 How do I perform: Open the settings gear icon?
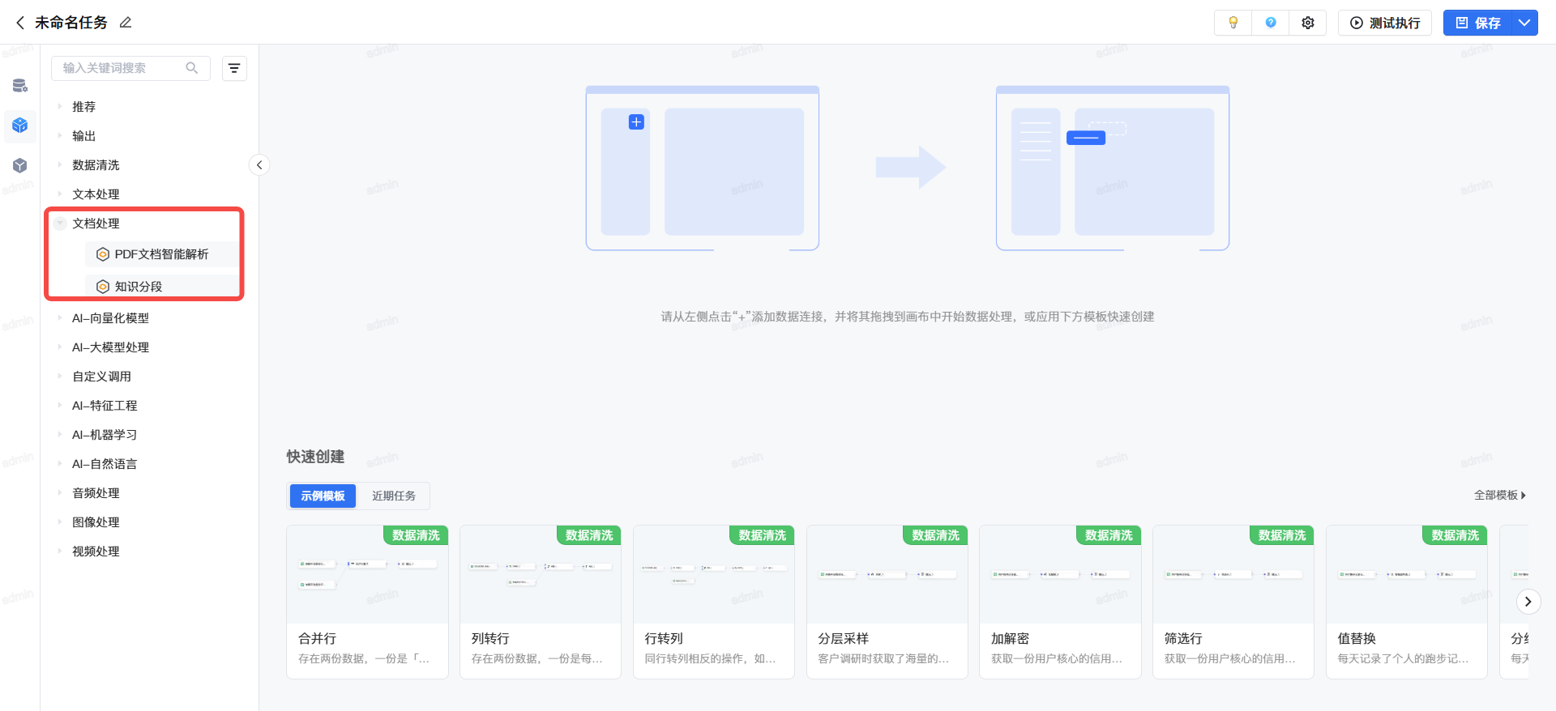[1308, 23]
